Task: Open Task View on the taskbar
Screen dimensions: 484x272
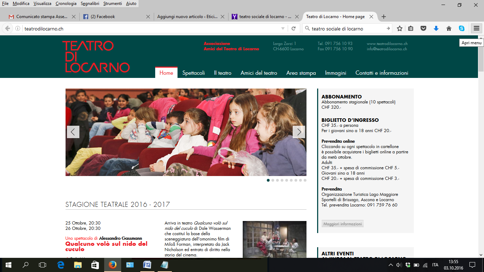Action: click(43, 265)
